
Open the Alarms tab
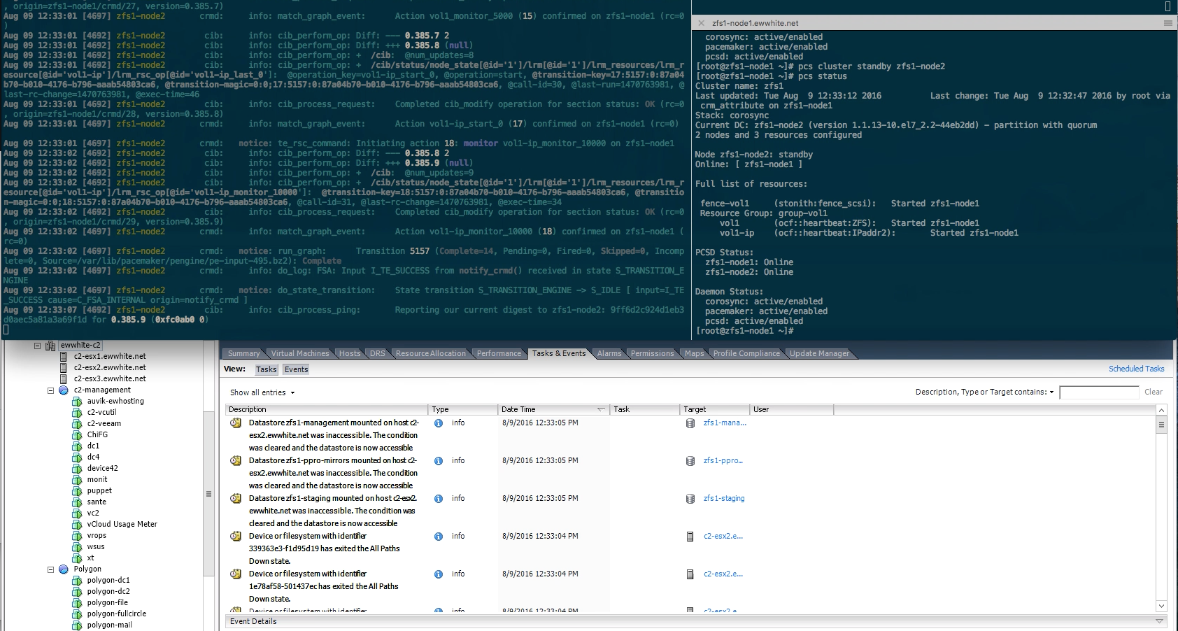click(x=609, y=353)
